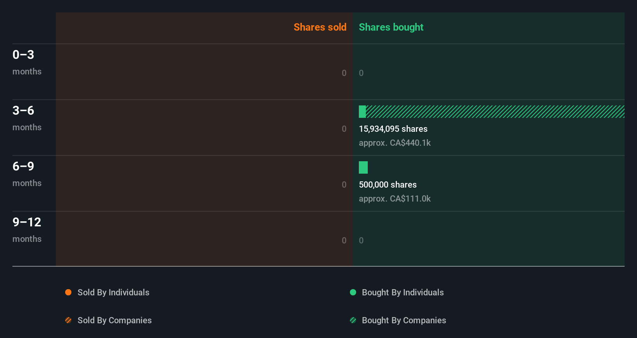637x338 pixels.
Task: Click the 15,934,095 shares value
Action: pos(393,129)
